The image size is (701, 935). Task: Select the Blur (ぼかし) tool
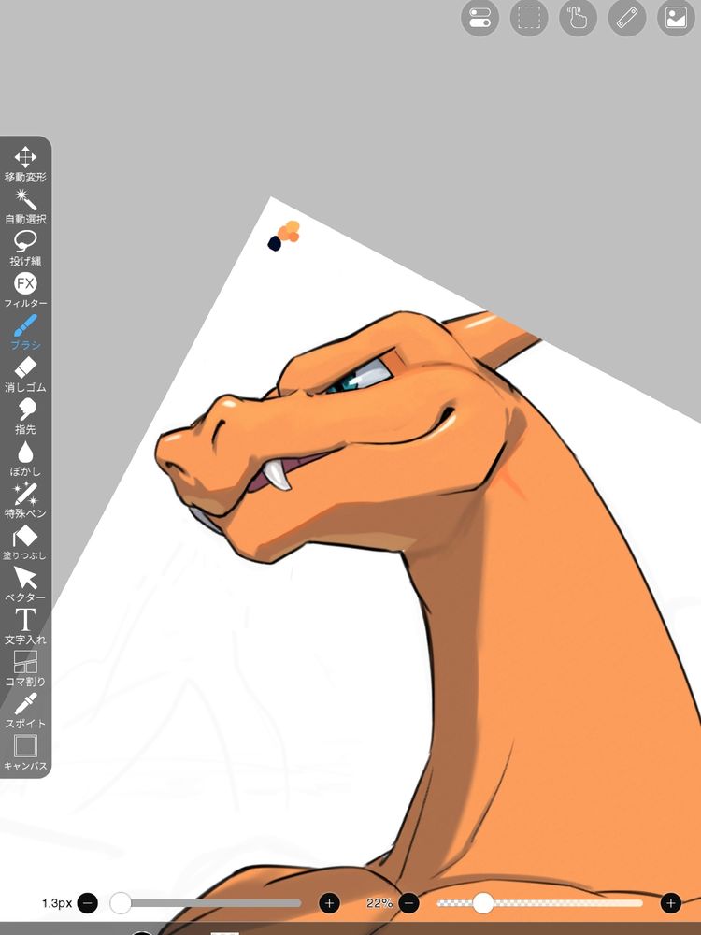25,458
